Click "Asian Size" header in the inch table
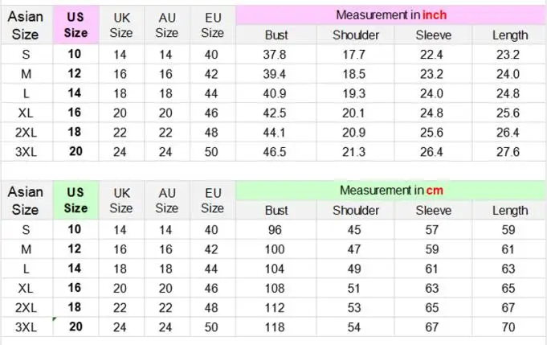 [x=26, y=25]
